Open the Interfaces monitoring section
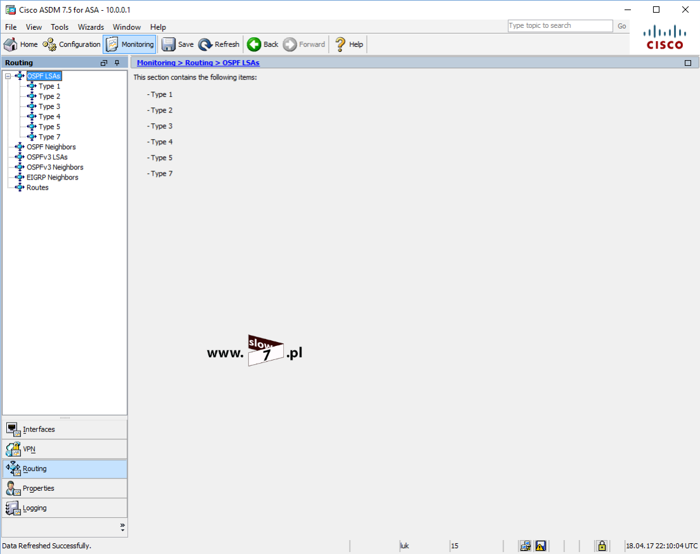The width and height of the screenshot is (700, 554). [x=65, y=429]
